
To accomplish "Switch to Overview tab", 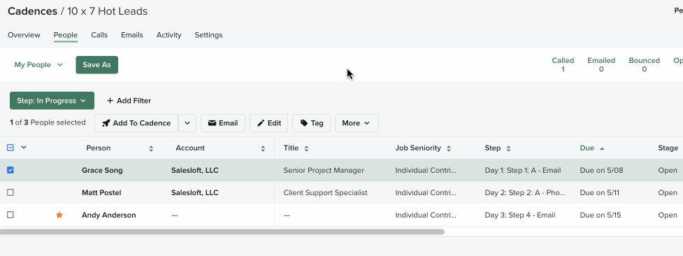I will point(24,35).
